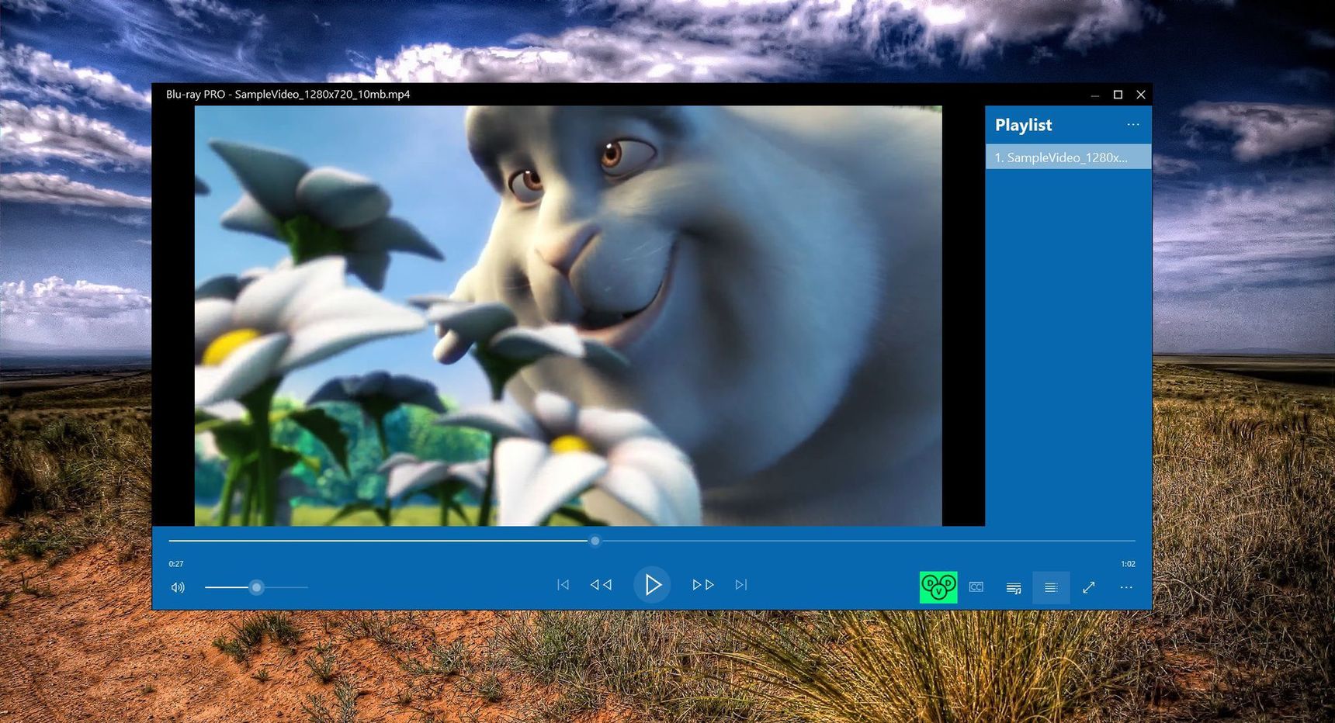Open the audio track list icon

point(1014,588)
